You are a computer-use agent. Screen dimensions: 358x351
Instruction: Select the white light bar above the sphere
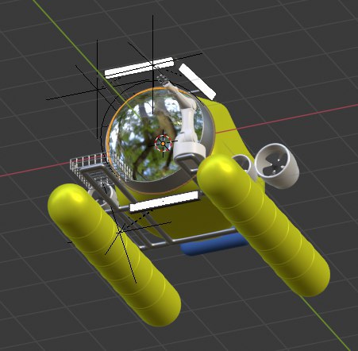point(139,67)
